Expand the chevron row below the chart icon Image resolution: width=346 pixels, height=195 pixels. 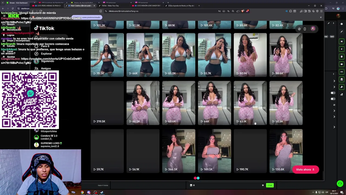click(334, 111)
